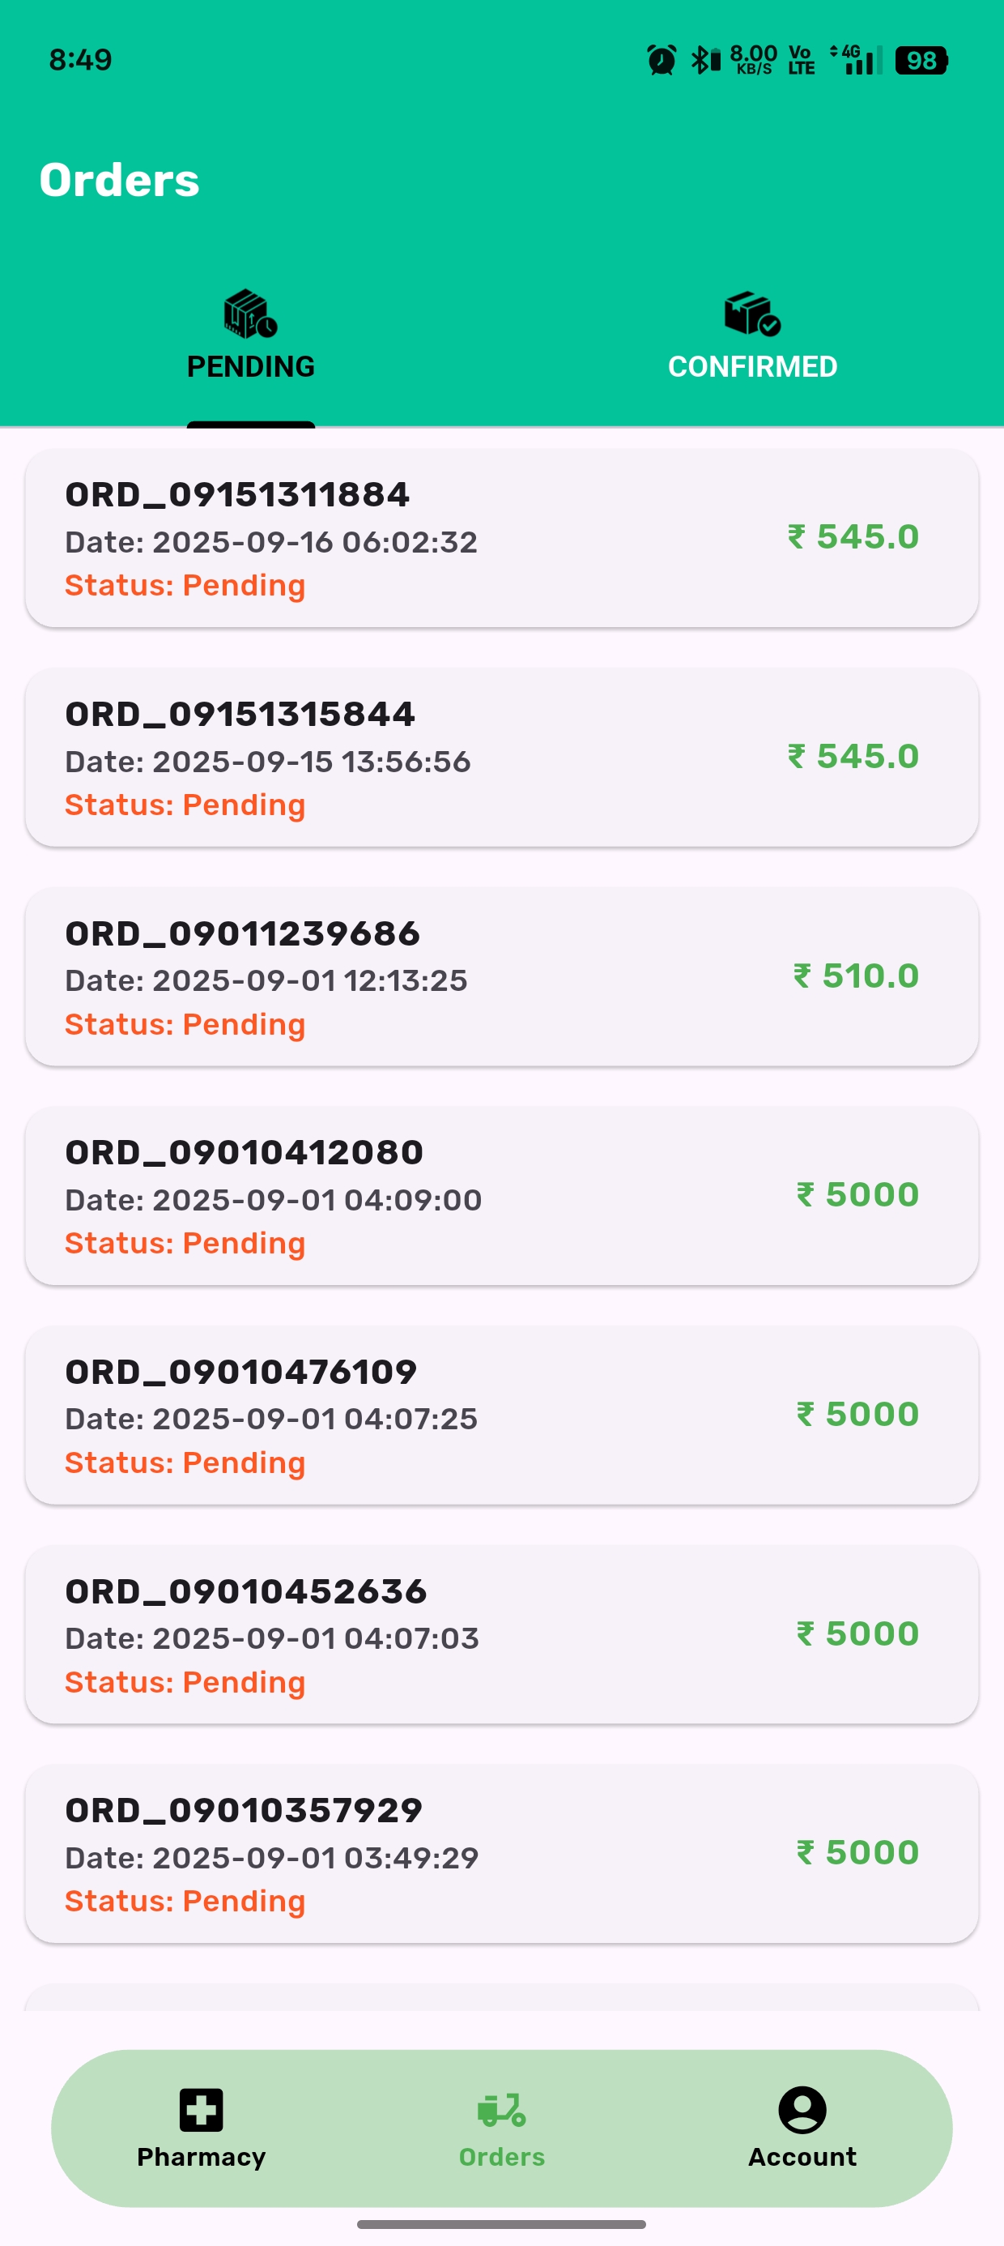Tap the Confirmed box-with-checkmark icon
1004x2246 pixels.
(x=752, y=314)
